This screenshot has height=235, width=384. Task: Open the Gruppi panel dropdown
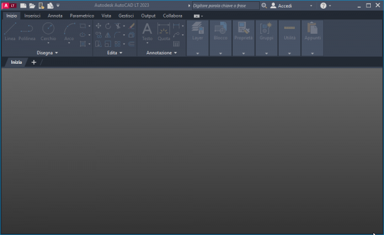point(267,53)
